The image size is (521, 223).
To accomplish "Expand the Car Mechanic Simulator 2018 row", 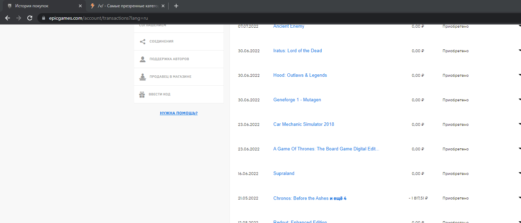I will click(x=519, y=124).
